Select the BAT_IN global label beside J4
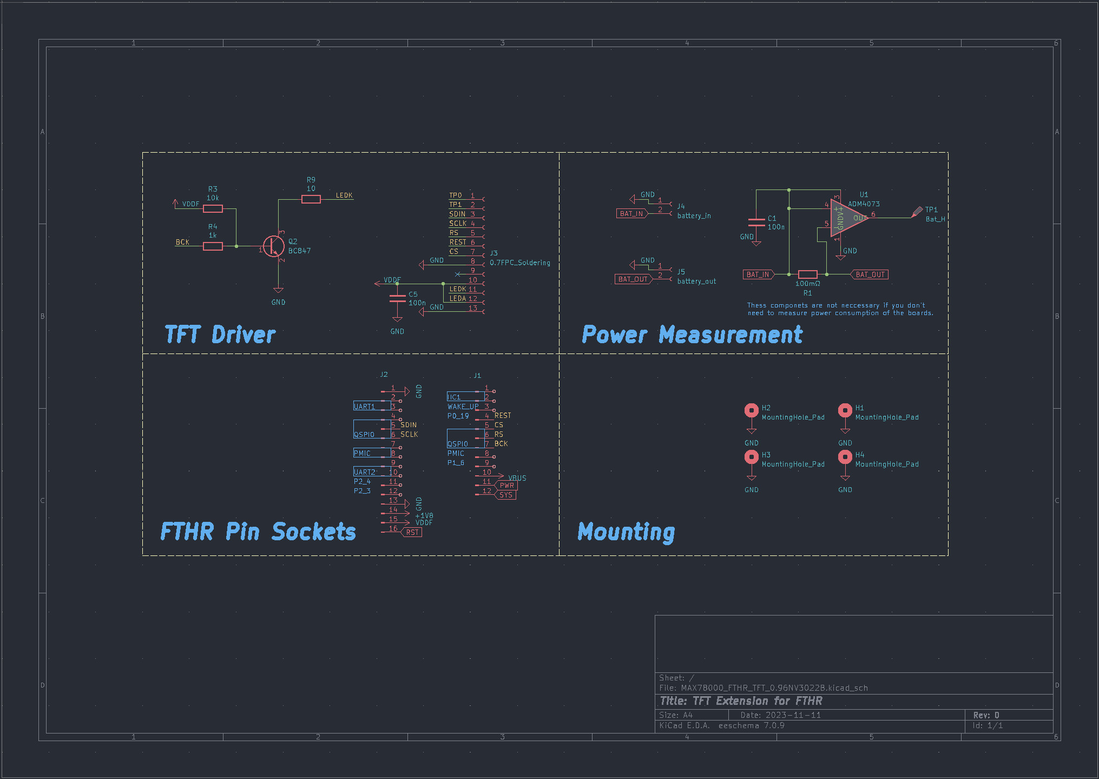 [x=633, y=214]
